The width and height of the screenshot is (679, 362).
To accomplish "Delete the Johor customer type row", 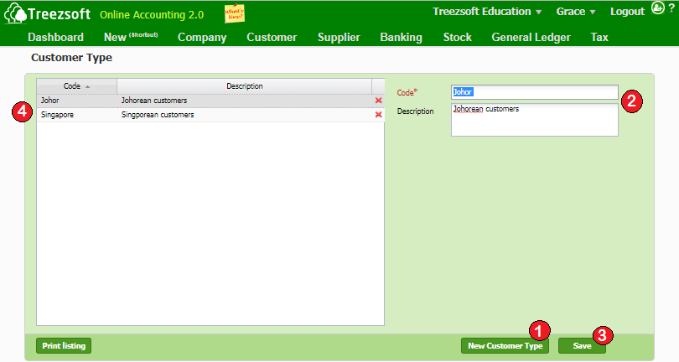I will [x=378, y=101].
